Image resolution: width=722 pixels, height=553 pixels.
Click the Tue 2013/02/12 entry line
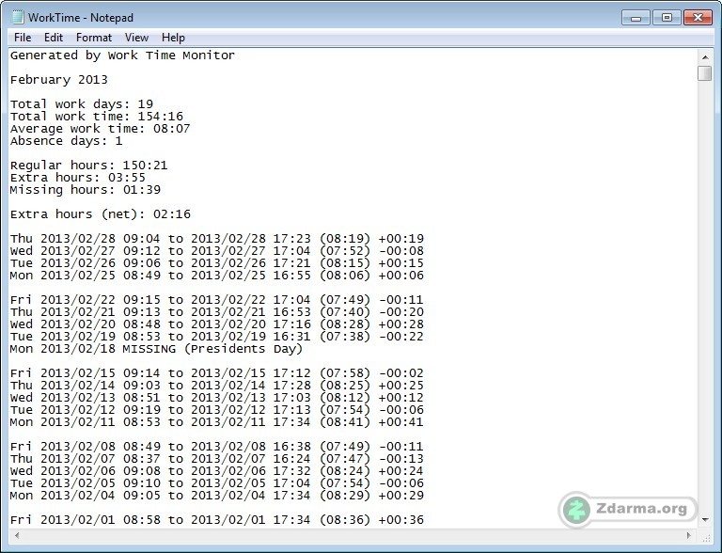[217, 410]
